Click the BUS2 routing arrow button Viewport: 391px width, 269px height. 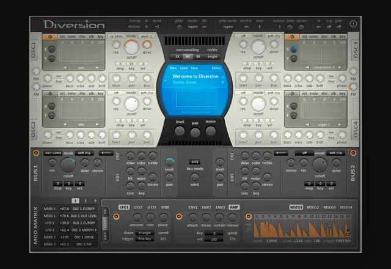point(281,153)
